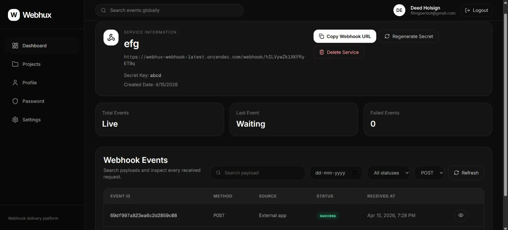
Task: Click the circular arrows icon on Refresh
Action: point(456,173)
